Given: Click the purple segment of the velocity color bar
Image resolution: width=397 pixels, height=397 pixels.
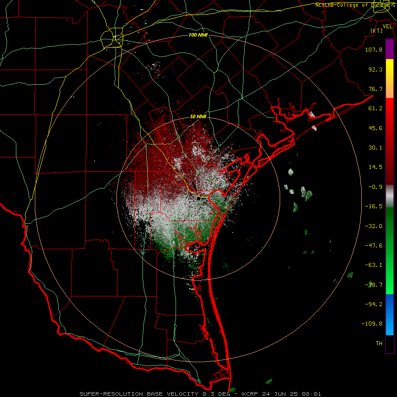Looking at the screenshot, I should click(390, 49).
